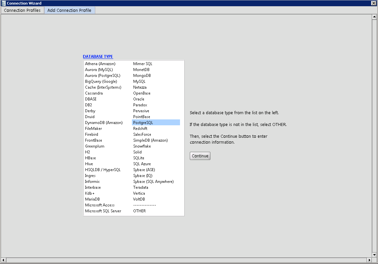
Task: Select SQLite database type
Action: point(139,158)
